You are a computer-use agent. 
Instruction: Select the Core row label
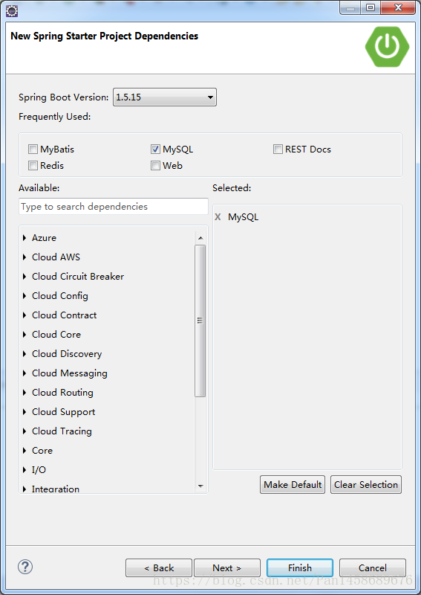coord(42,451)
